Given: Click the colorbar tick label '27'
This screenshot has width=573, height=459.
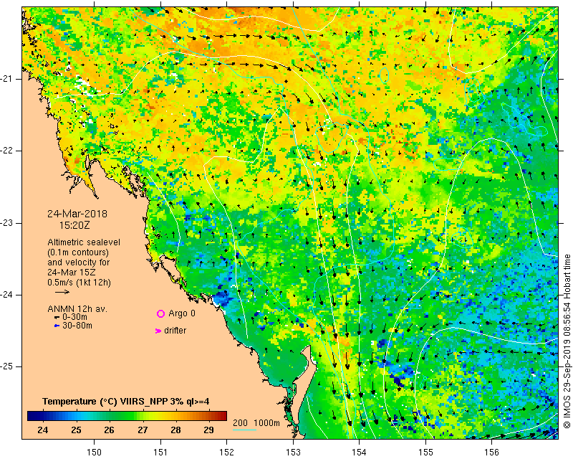Looking at the screenshot, I should point(143,430).
